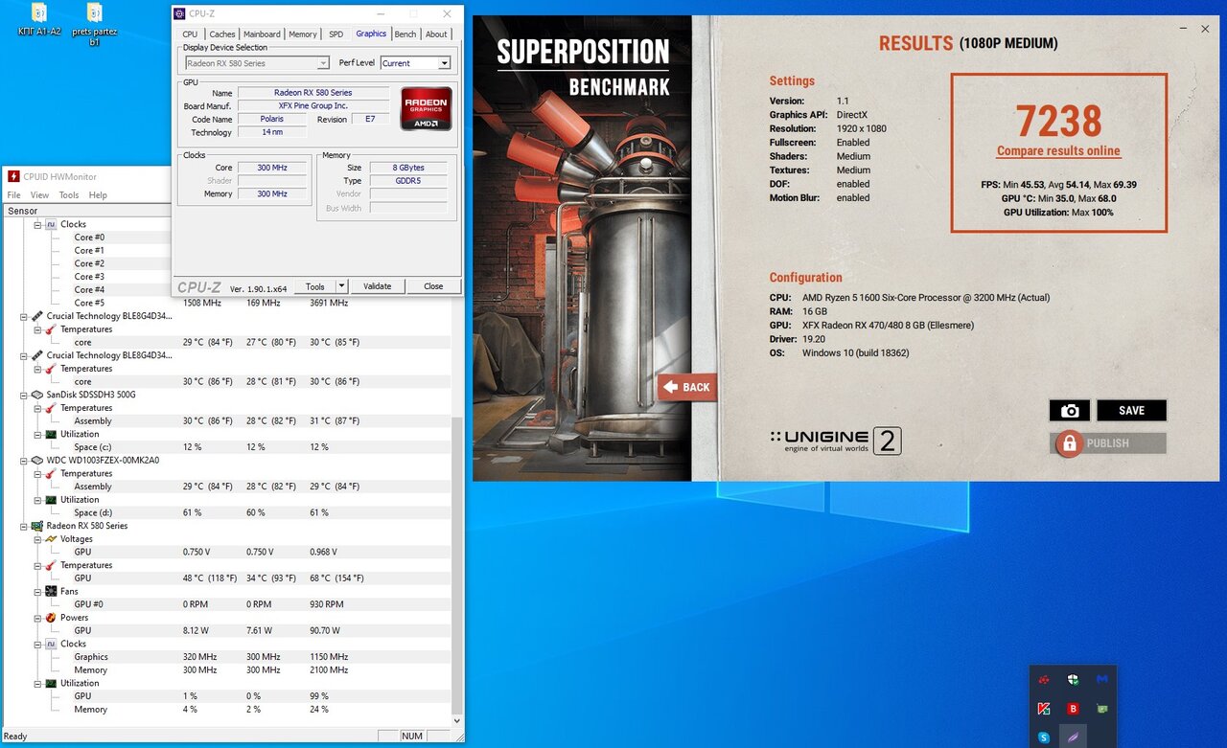1227x748 pixels.
Task: Select the 'Space (c:)' row in HWMonitor
Action: (x=227, y=447)
